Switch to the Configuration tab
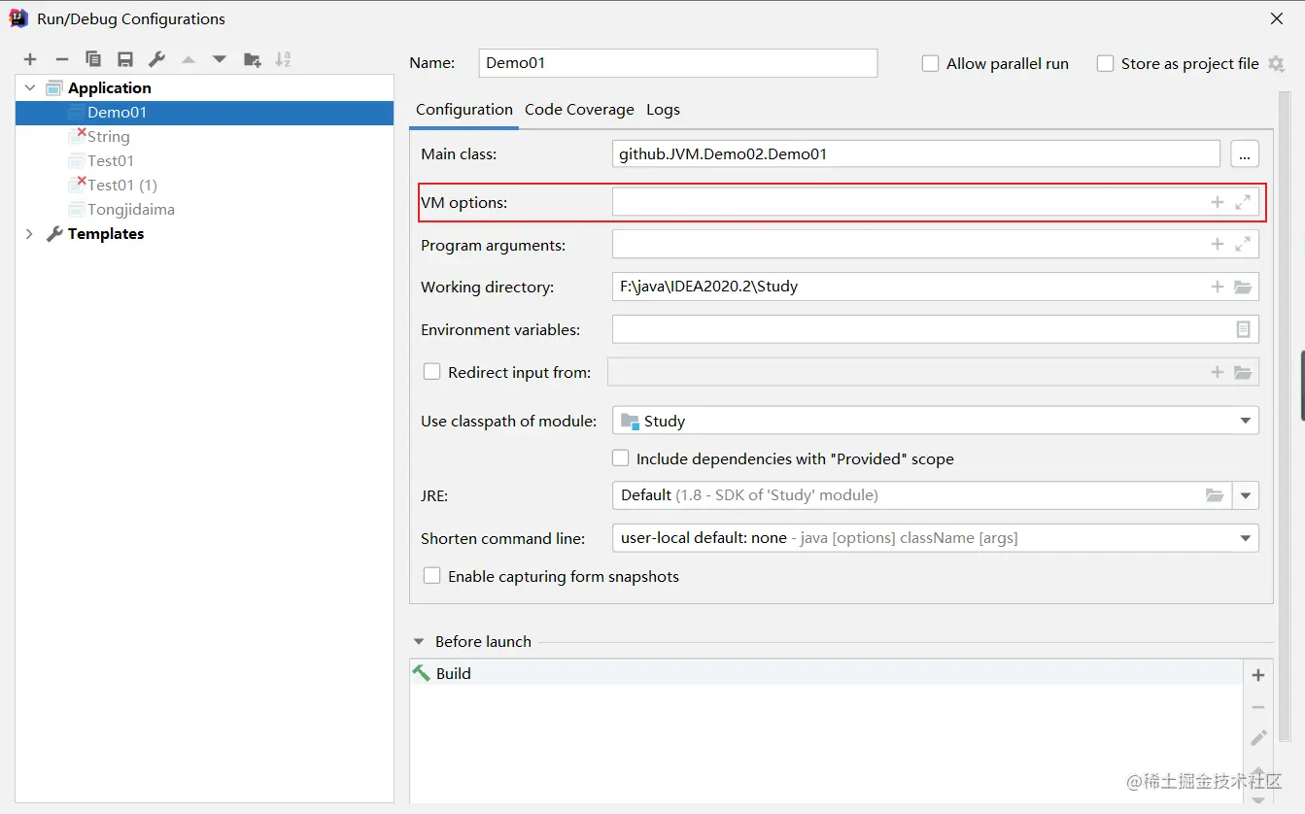Screen dimensions: 1305x814 coord(464,110)
